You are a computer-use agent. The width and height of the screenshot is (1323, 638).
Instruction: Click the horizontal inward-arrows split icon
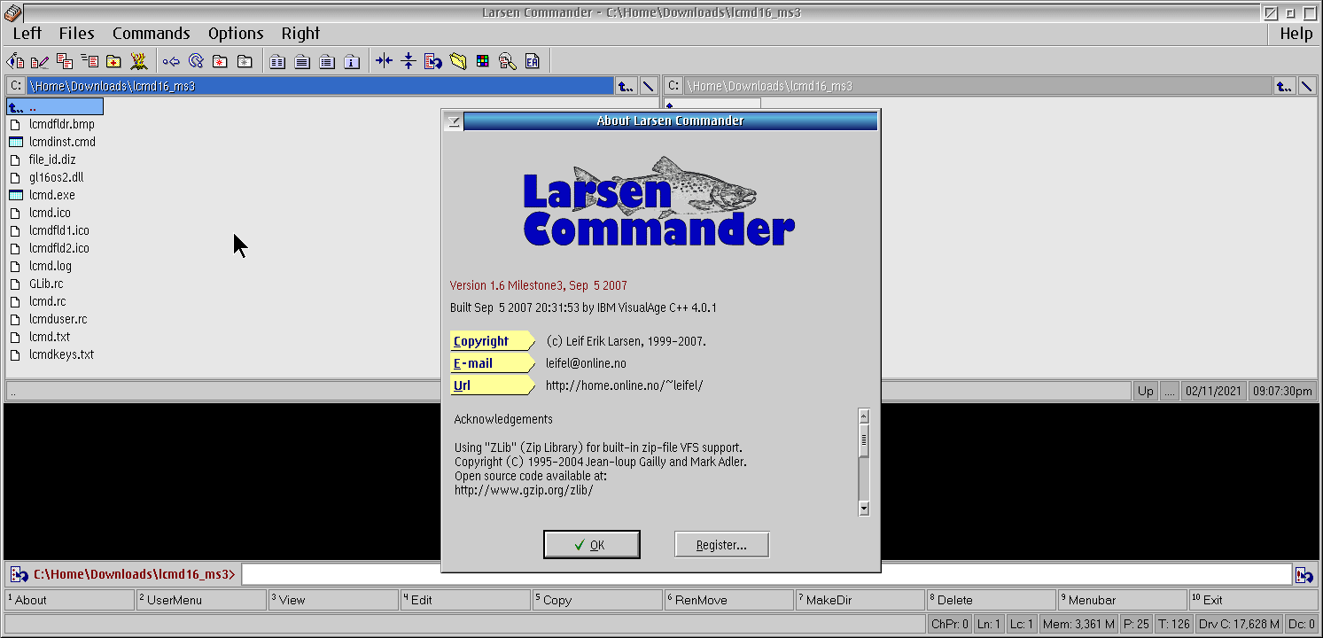384,61
